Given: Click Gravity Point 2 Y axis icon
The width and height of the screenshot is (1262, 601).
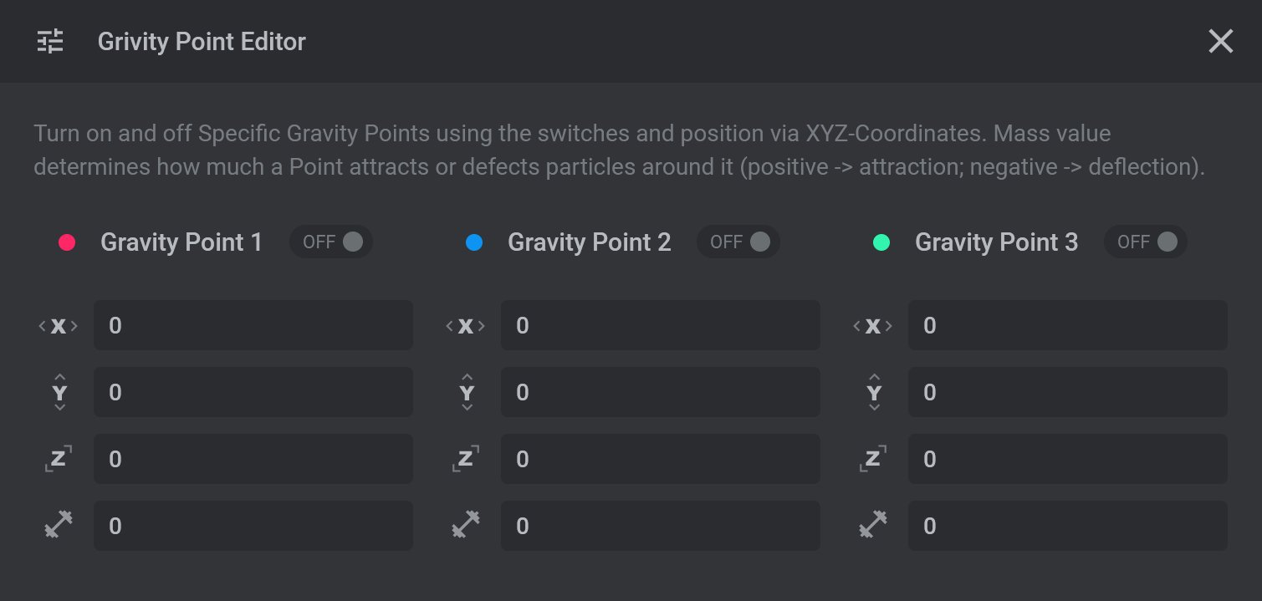Looking at the screenshot, I should point(467,392).
